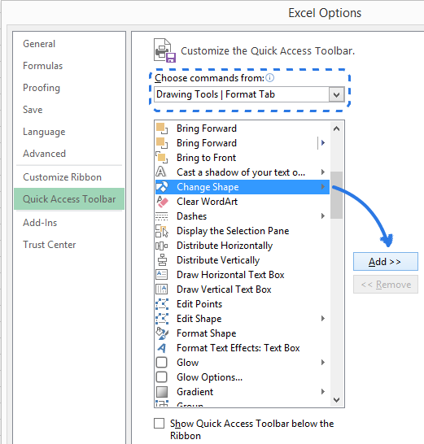Select the Clear WordArt eraser icon
The image size is (424, 444).
162,202
